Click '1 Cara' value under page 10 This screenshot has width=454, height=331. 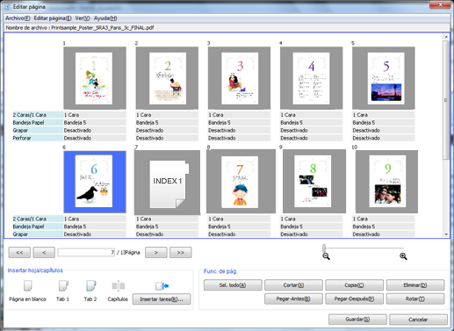tap(384, 219)
